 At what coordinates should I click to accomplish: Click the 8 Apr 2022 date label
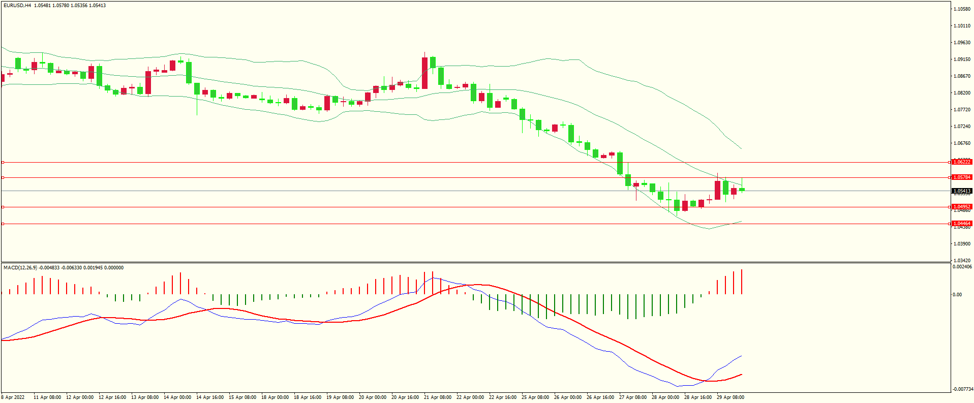click(13, 397)
